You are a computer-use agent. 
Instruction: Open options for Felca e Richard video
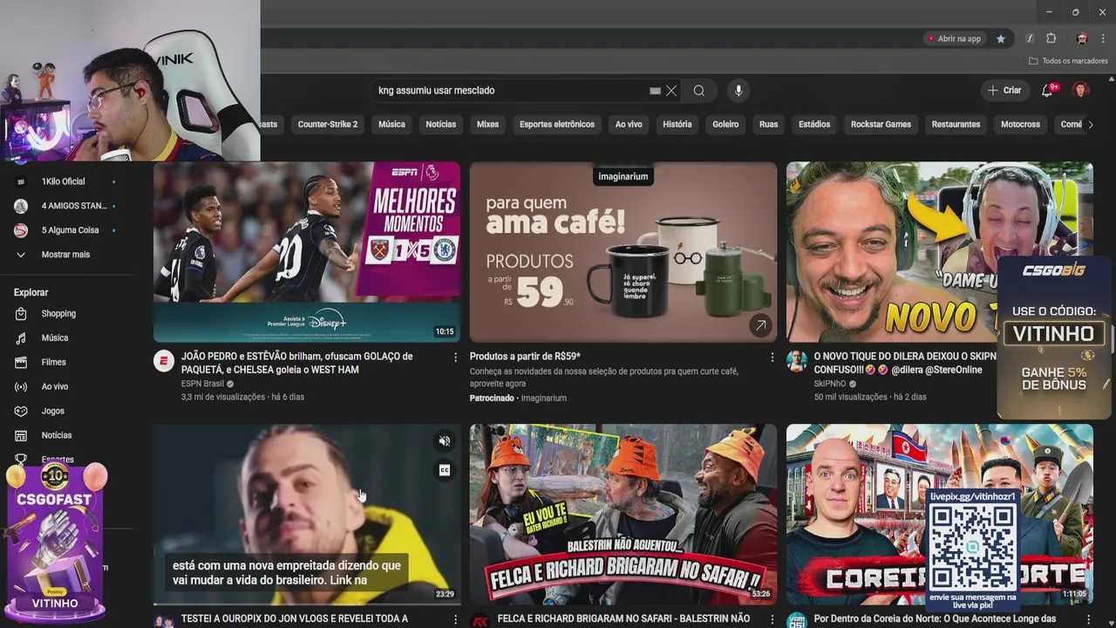(x=772, y=619)
